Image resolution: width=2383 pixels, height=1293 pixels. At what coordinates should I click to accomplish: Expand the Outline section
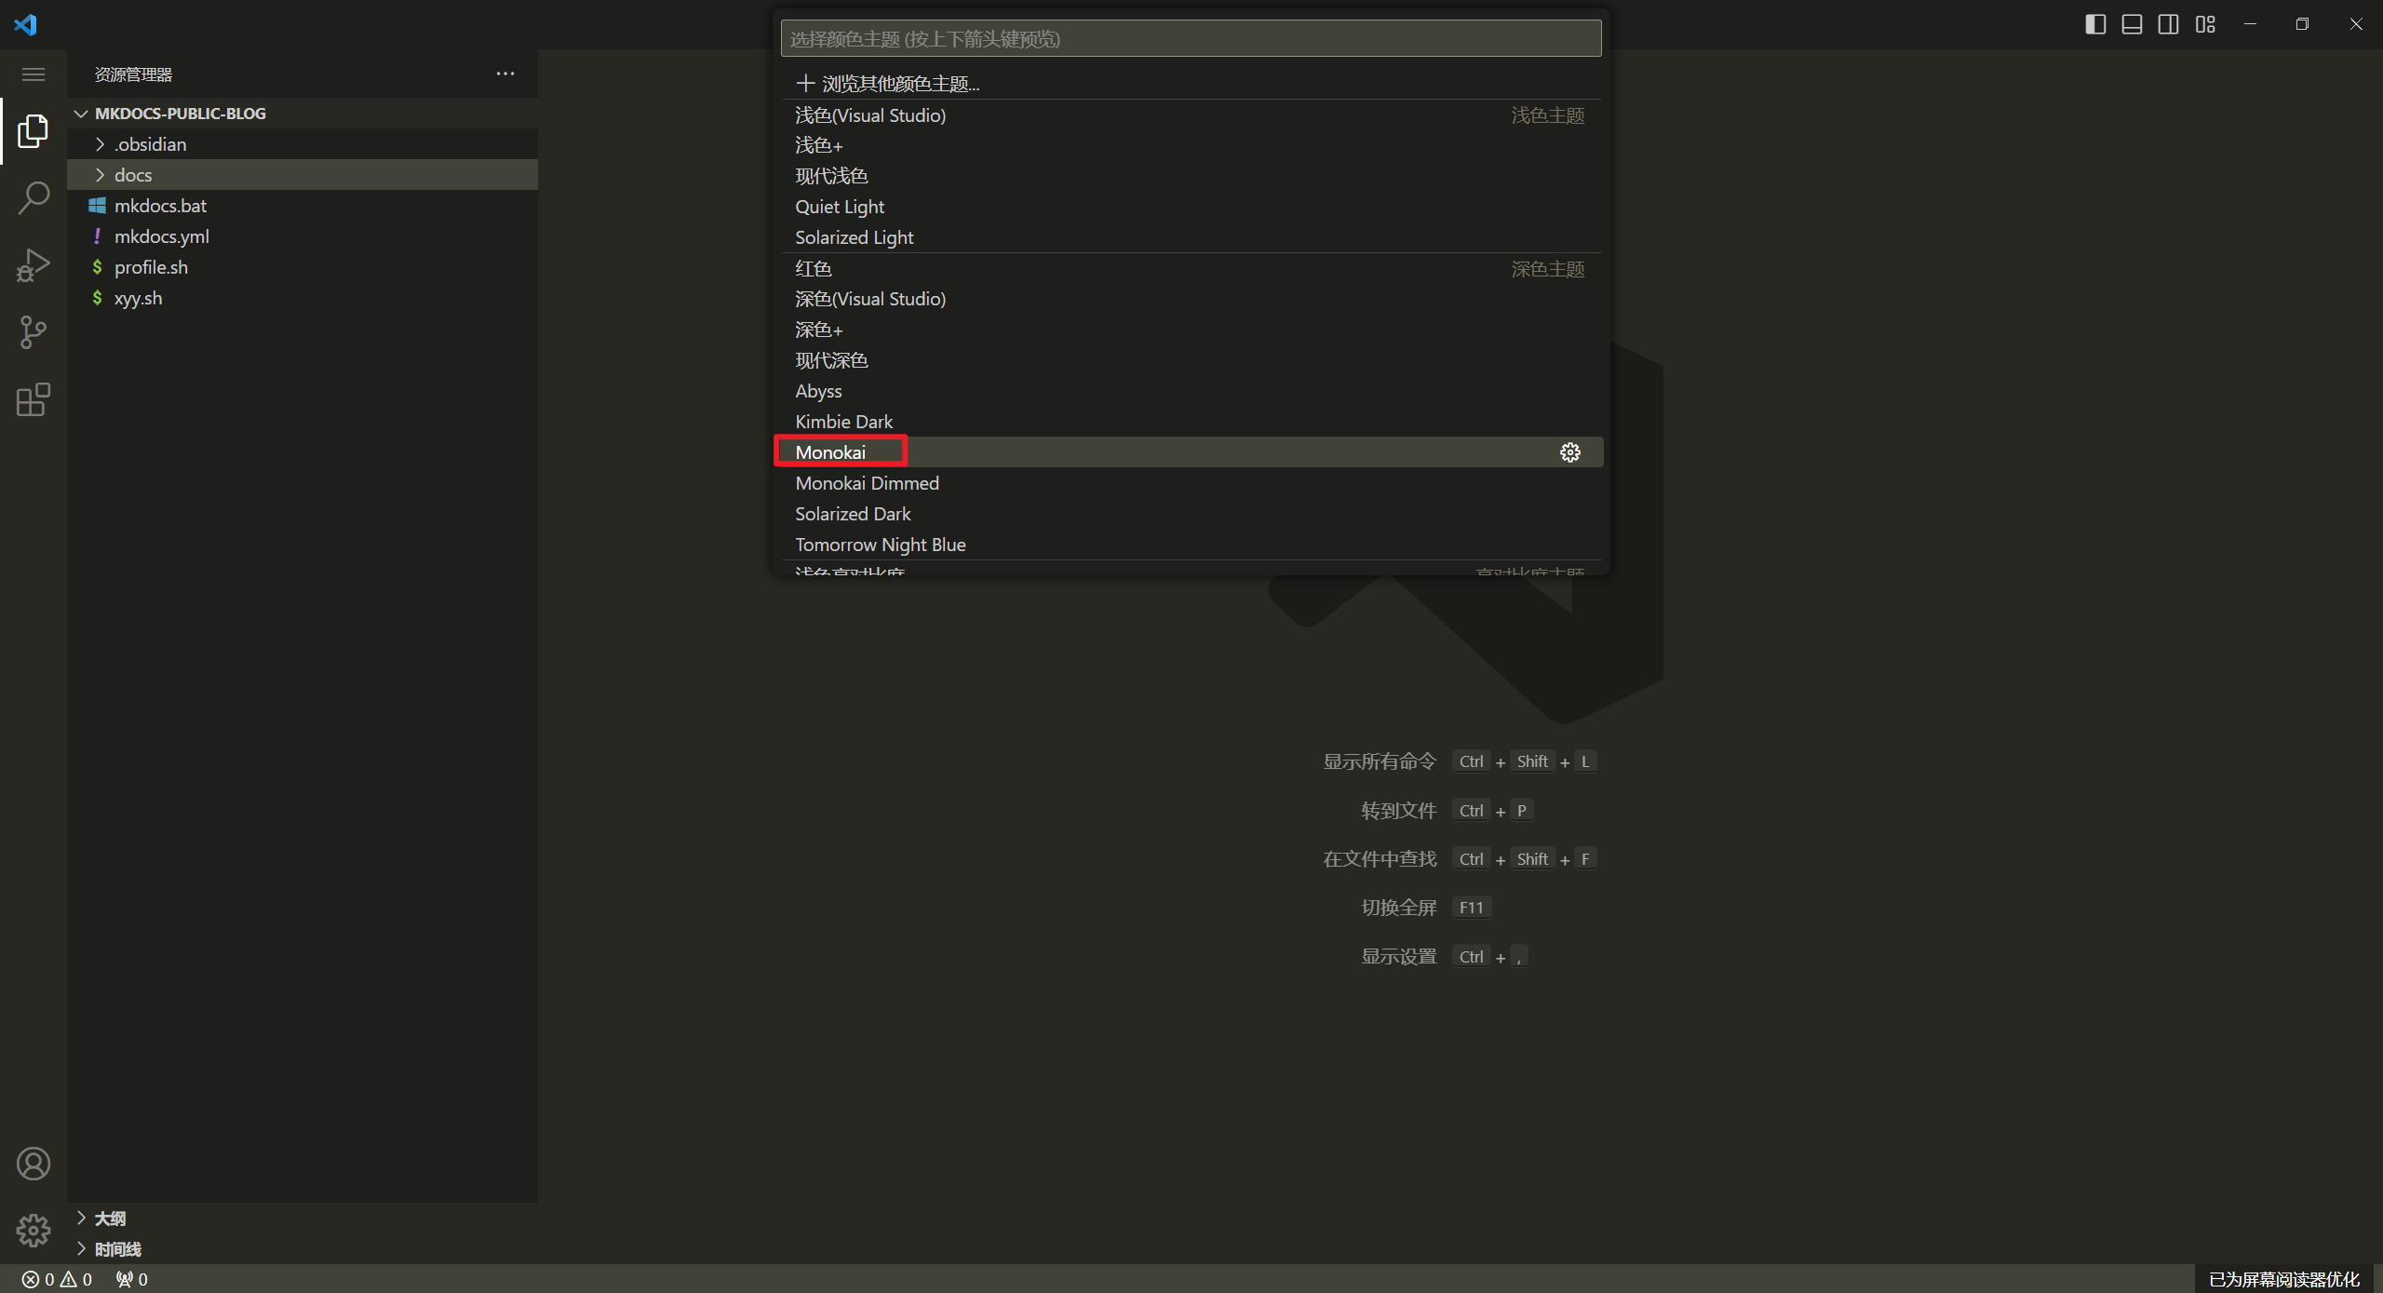tap(303, 1218)
